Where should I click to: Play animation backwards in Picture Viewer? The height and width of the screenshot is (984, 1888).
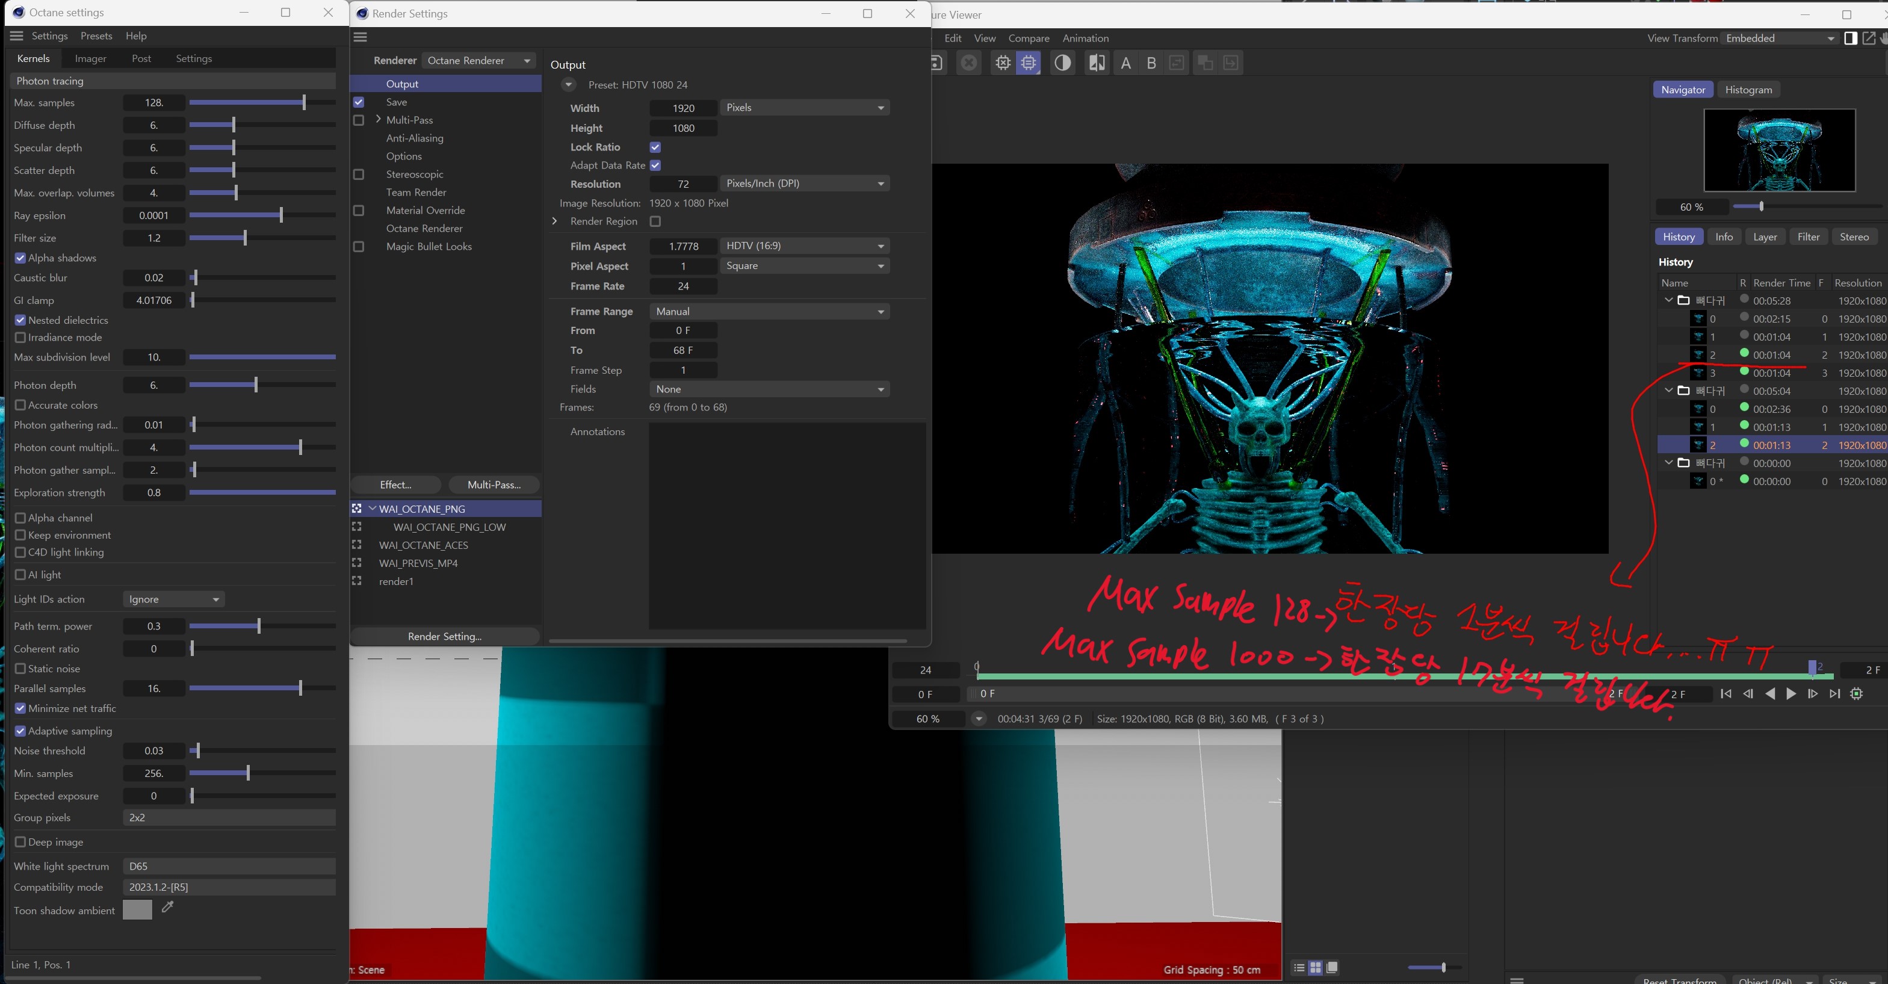[x=1770, y=693]
